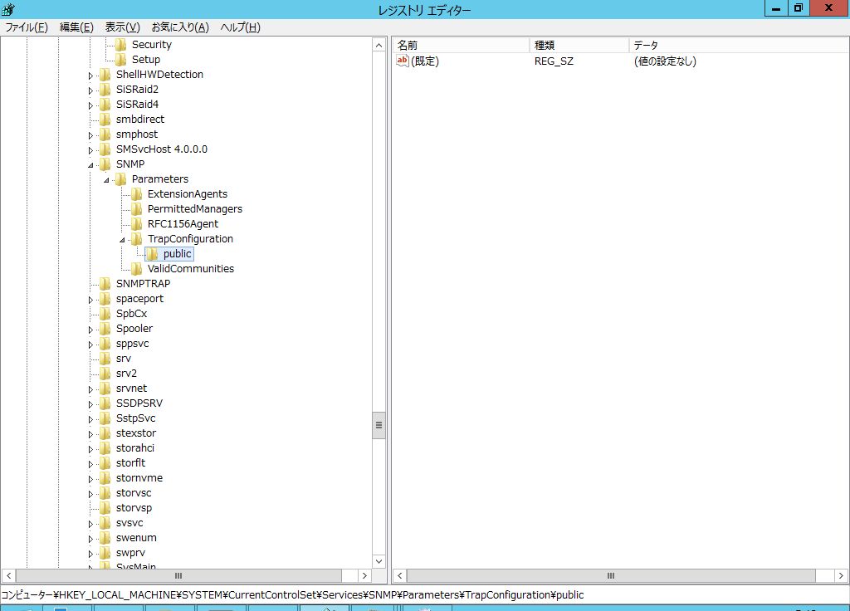Expand the SSDPSRV key

90,404
